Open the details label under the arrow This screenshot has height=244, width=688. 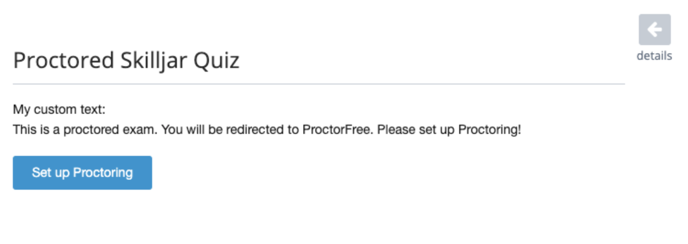pyautogui.click(x=654, y=56)
